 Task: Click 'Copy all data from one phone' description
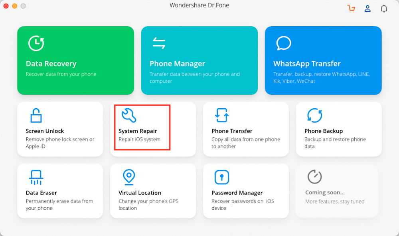pos(245,143)
